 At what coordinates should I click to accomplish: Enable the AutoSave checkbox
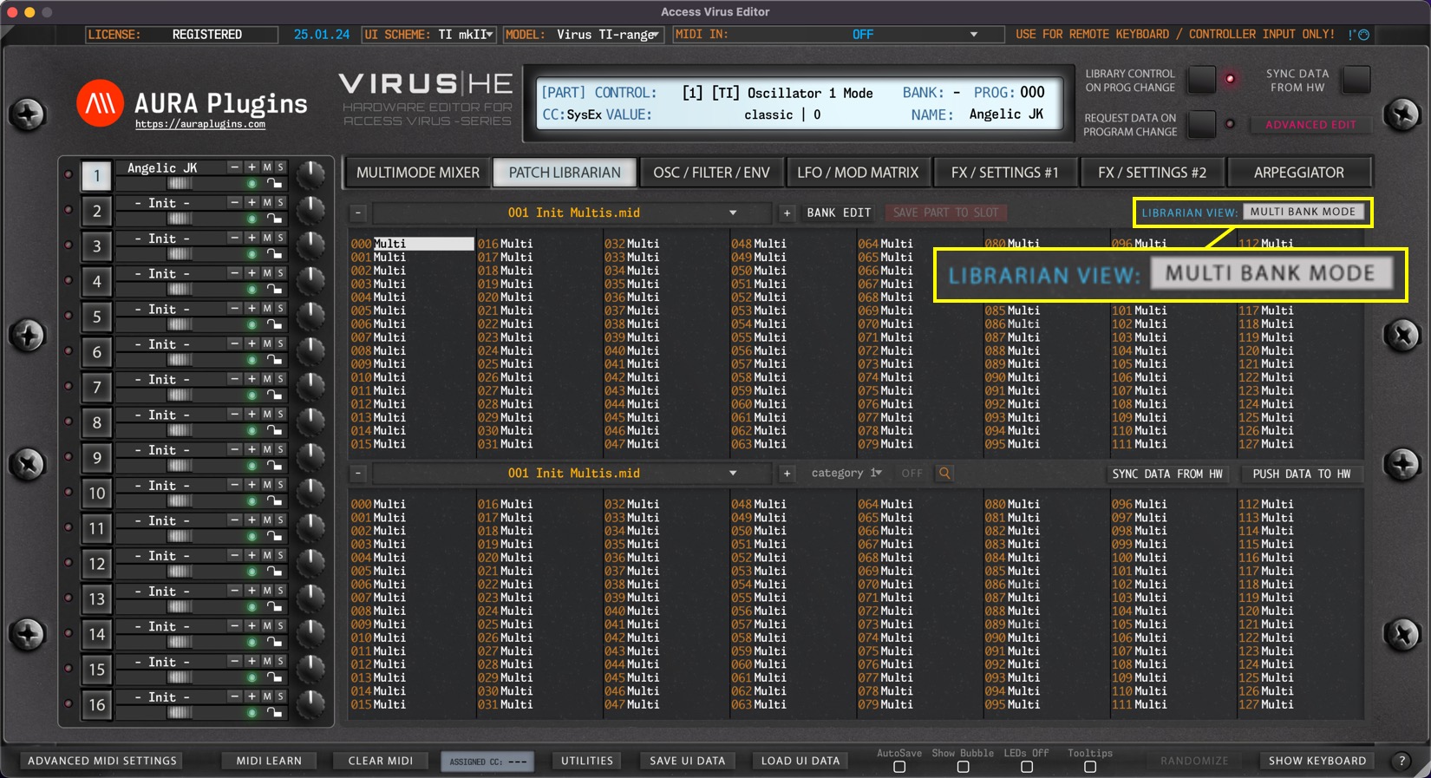pyautogui.click(x=899, y=767)
